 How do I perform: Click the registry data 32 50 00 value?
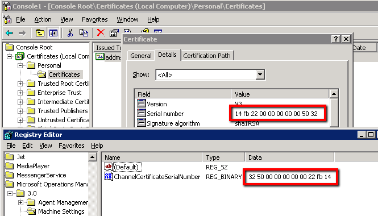[290, 177]
